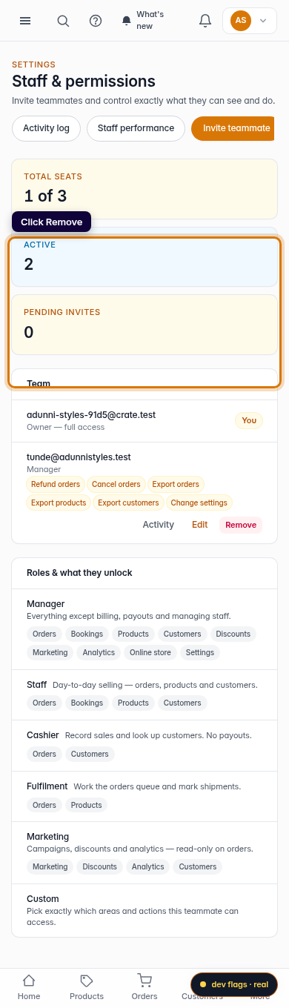Click the Custom role heading
This screenshot has height=1008, width=289.
pos(42,899)
